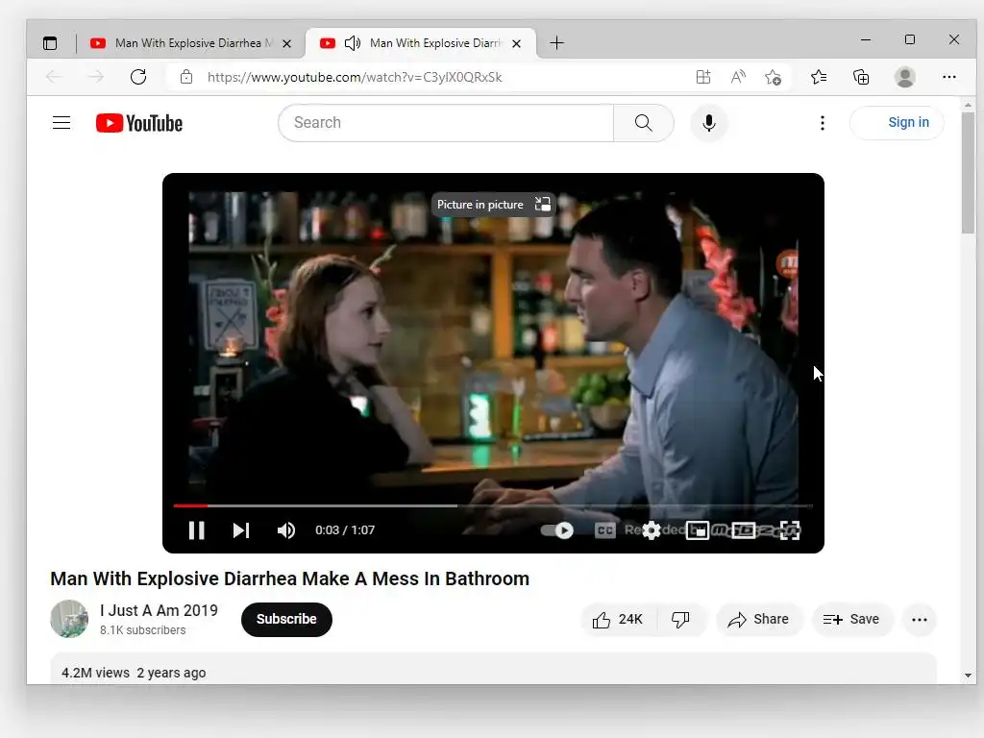The width and height of the screenshot is (984, 738).
Task: Open video player settings gear
Action: (x=652, y=530)
